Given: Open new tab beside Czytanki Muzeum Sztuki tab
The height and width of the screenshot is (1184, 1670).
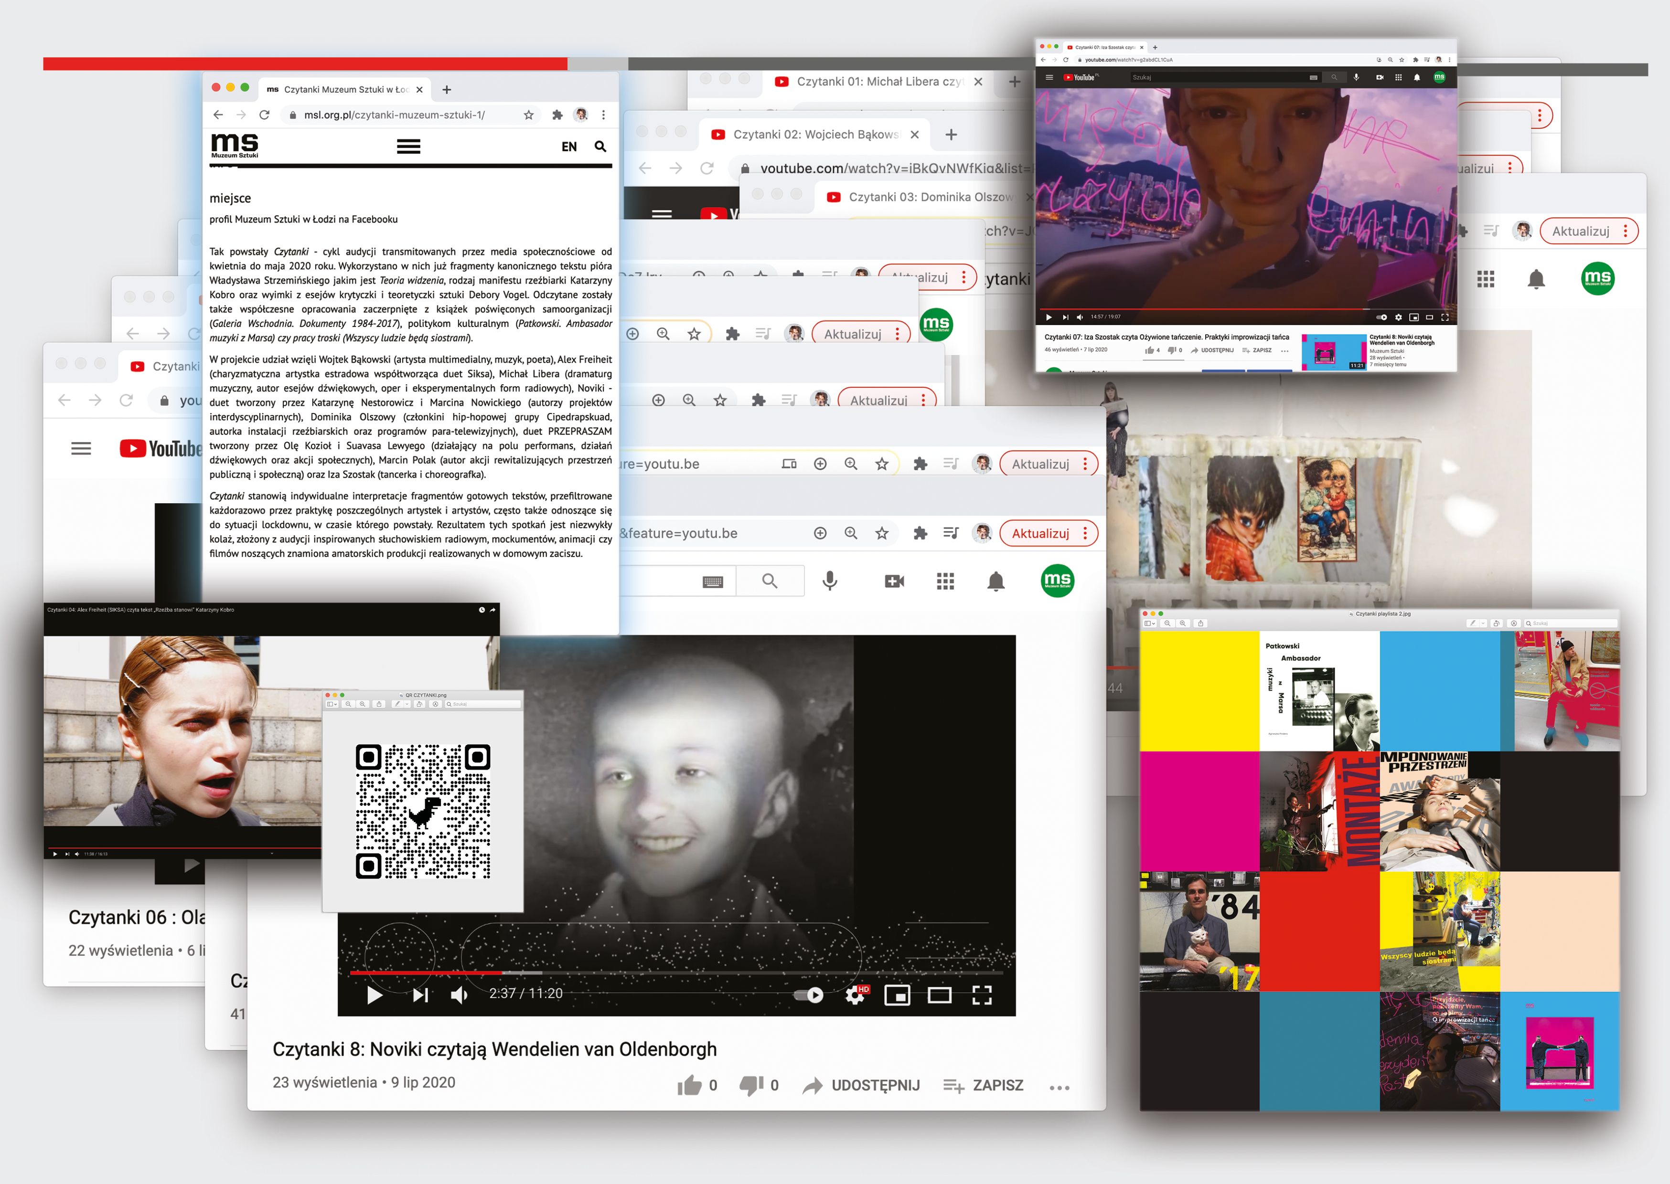Looking at the screenshot, I should (447, 90).
